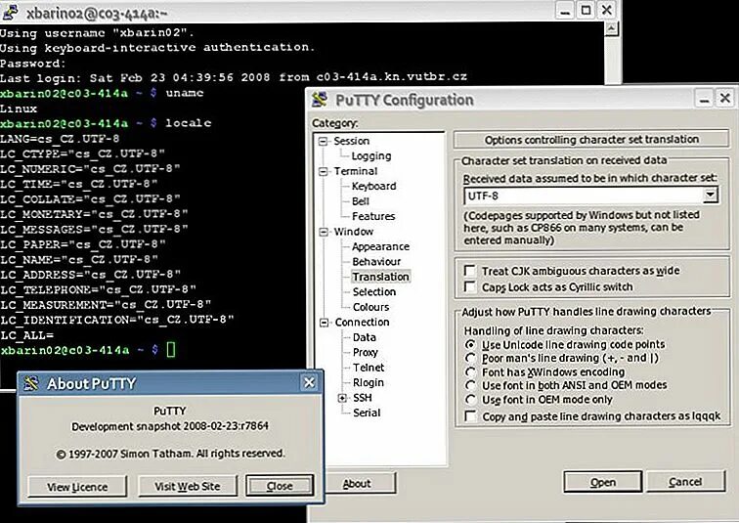Screen dimensions: 739x523
Task: Open the received character set dropdown arrow
Action: point(711,196)
